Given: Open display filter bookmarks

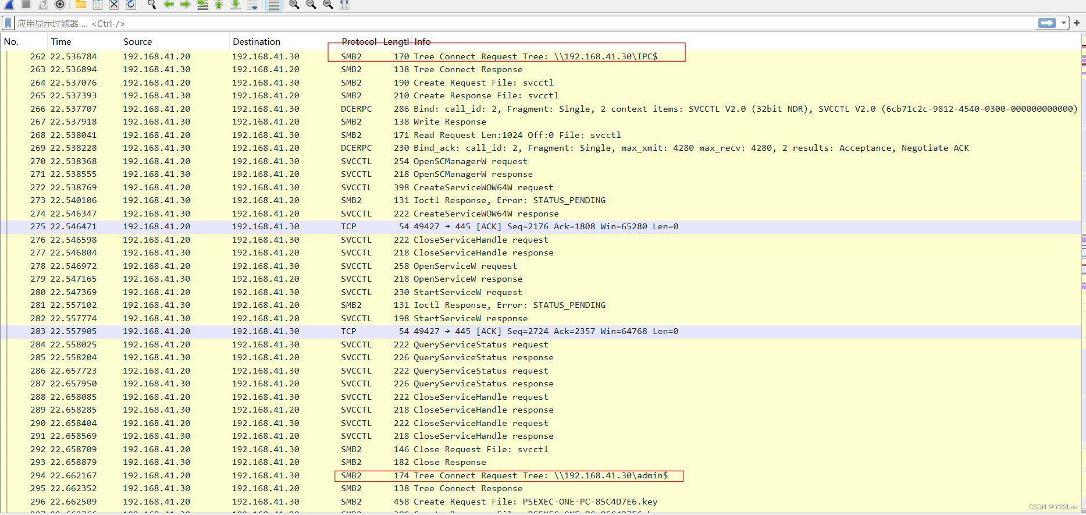Looking at the screenshot, I should click(x=8, y=23).
